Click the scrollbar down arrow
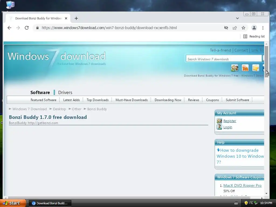Image resolution: width=276 pixels, height=207 pixels. click(266, 194)
